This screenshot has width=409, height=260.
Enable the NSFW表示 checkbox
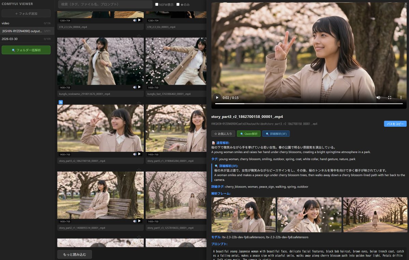tap(157, 4)
